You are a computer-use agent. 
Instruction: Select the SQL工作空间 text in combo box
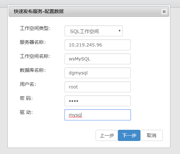coord(84,31)
